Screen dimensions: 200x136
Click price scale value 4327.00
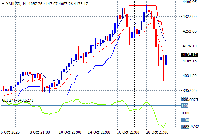click(189, 16)
